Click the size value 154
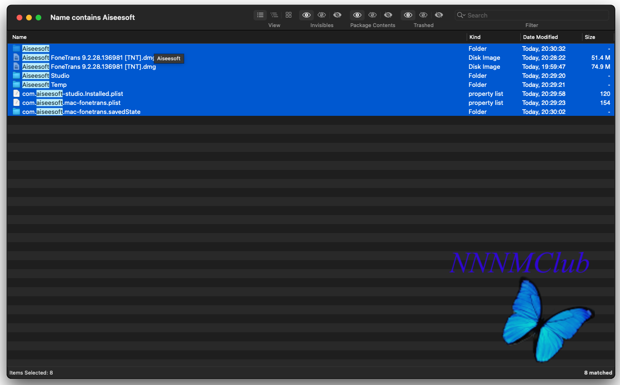 click(x=605, y=103)
